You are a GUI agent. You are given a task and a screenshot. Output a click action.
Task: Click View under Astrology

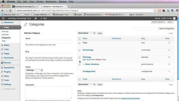tap(104, 60)
